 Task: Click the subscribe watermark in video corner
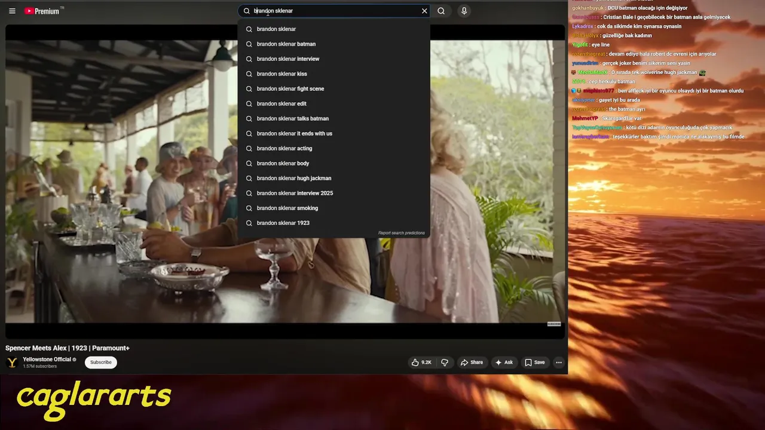click(x=554, y=324)
